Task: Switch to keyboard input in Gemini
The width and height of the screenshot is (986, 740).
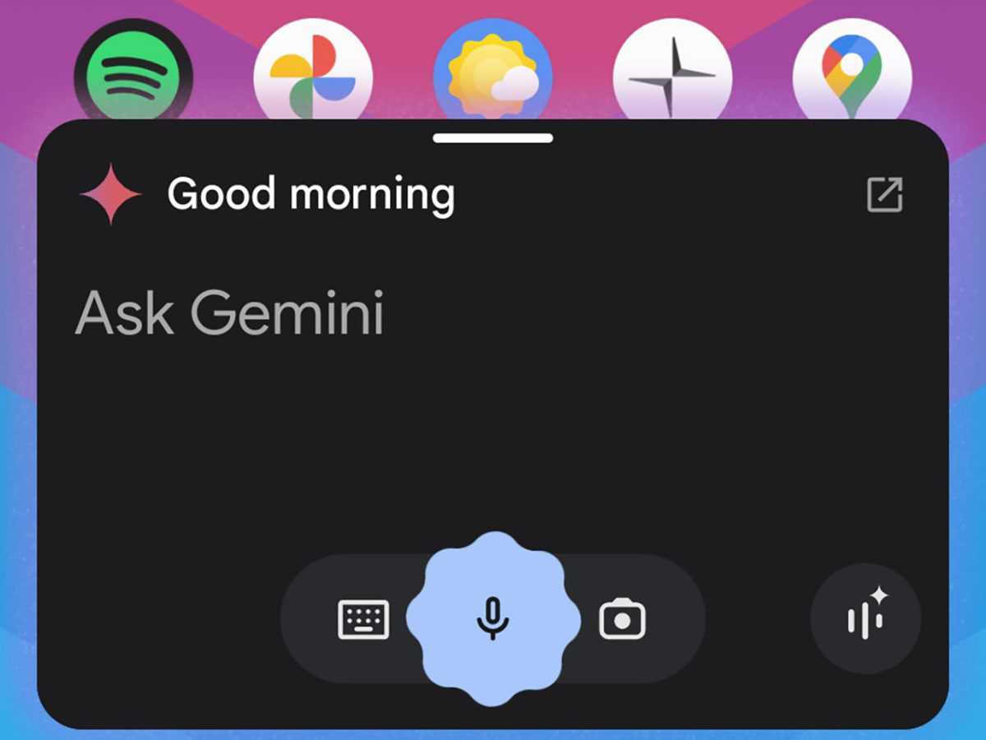Action: 363,619
